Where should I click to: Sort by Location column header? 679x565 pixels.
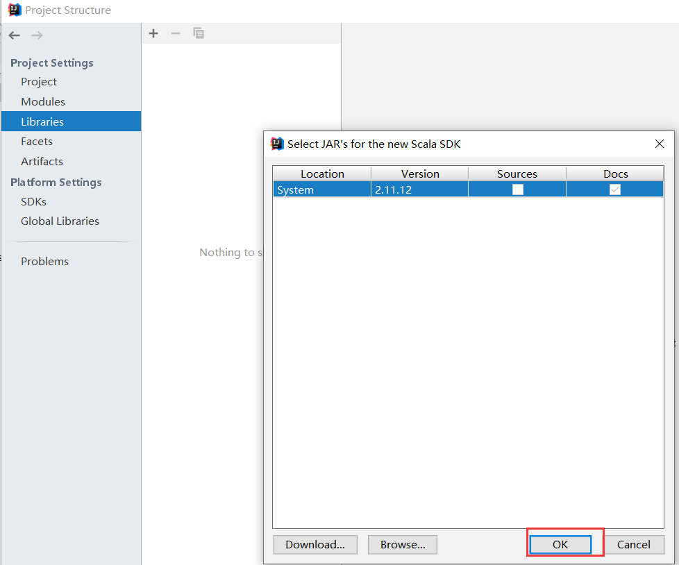(322, 174)
